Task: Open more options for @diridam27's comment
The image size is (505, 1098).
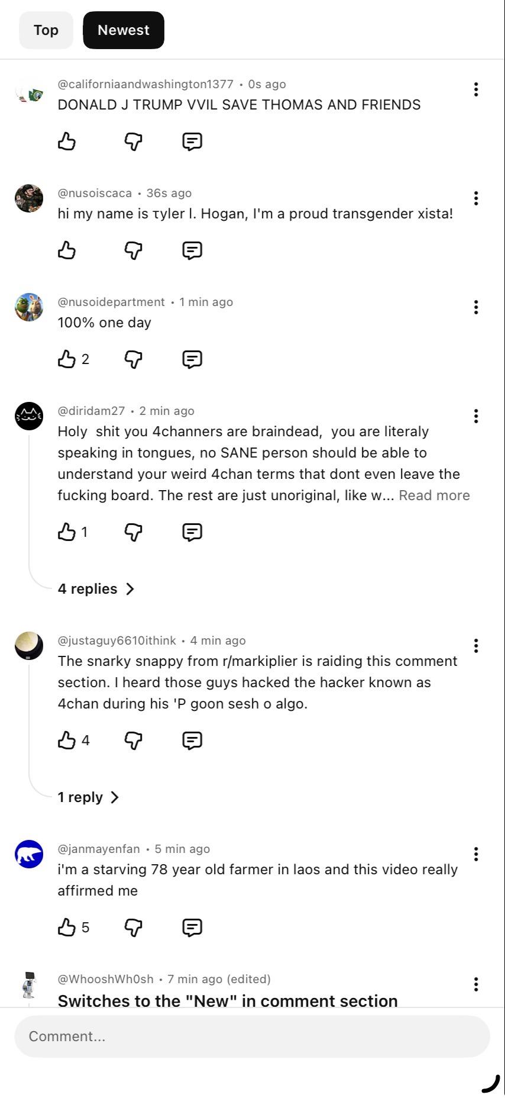Action: (476, 416)
